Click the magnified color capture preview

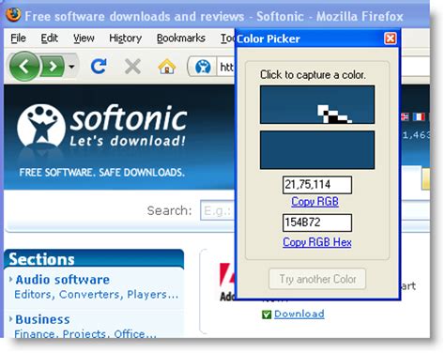tap(317, 104)
